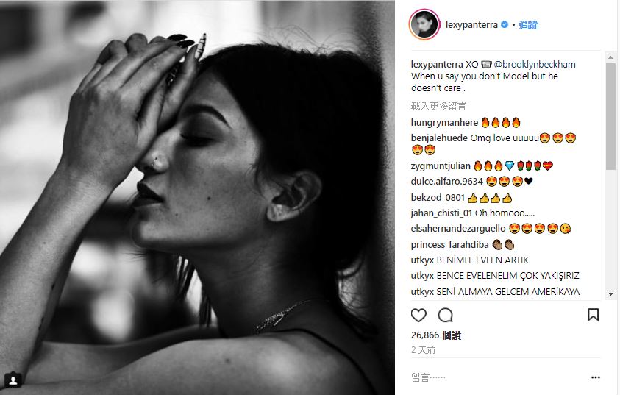Click the scrollbar down arrow in comments

click(610, 293)
